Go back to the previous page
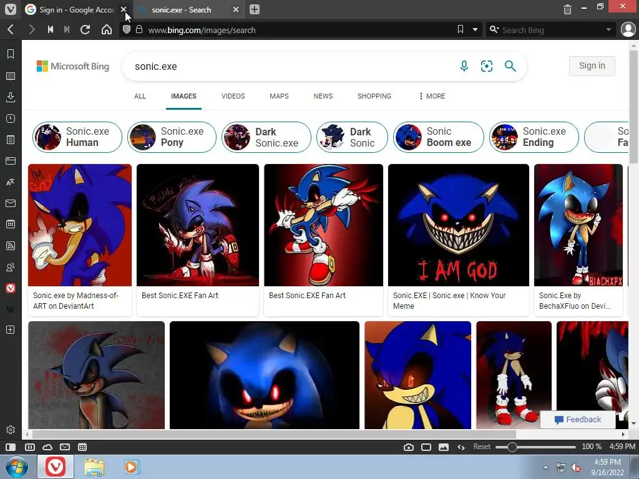The width and height of the screenshot is (639, 479). point(11,29)
